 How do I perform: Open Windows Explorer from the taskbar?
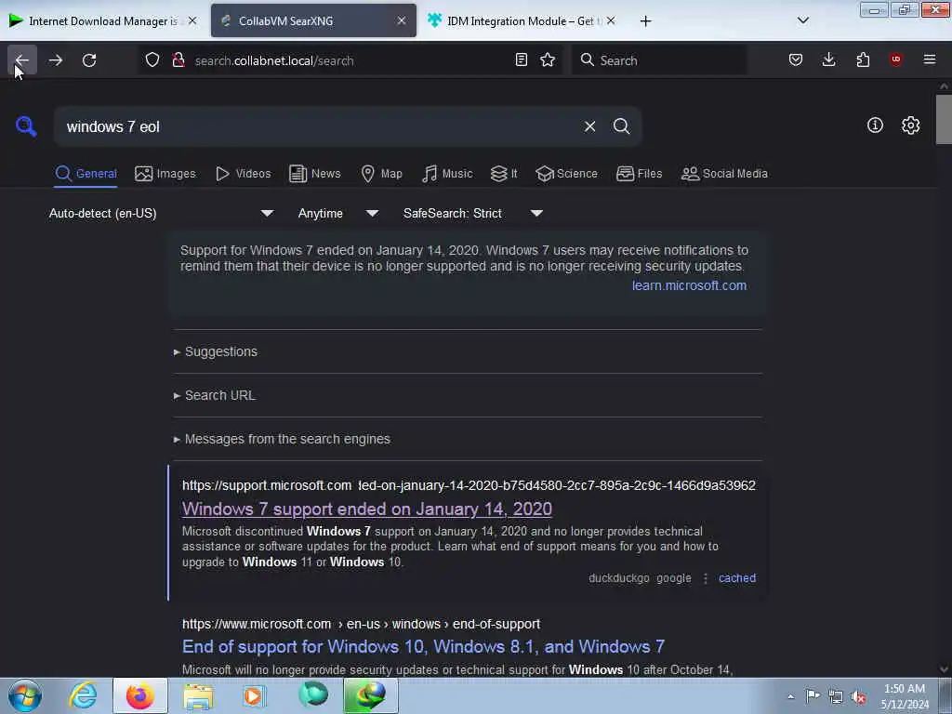(198, 695)
